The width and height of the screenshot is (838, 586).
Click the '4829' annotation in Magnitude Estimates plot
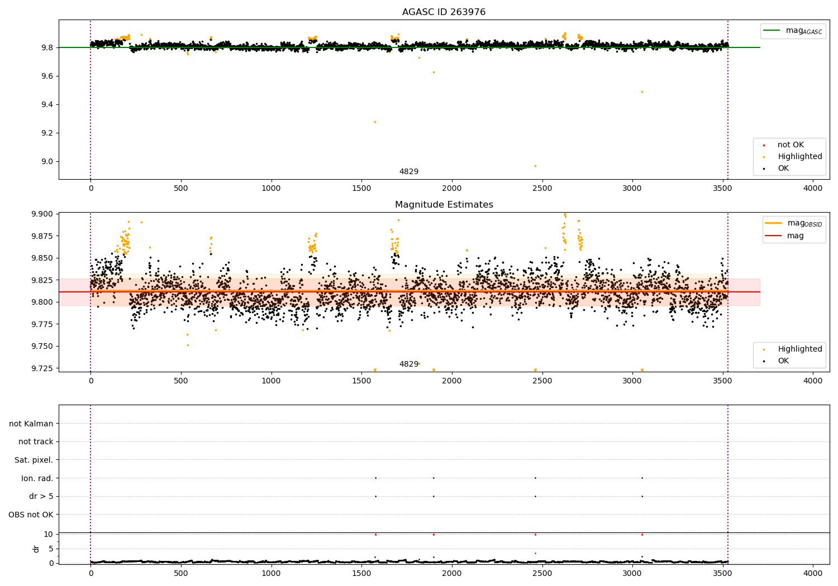coord(409,364)
